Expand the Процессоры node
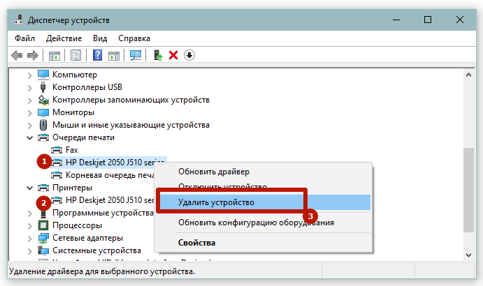The image size is (483, 286). [30, 226]
